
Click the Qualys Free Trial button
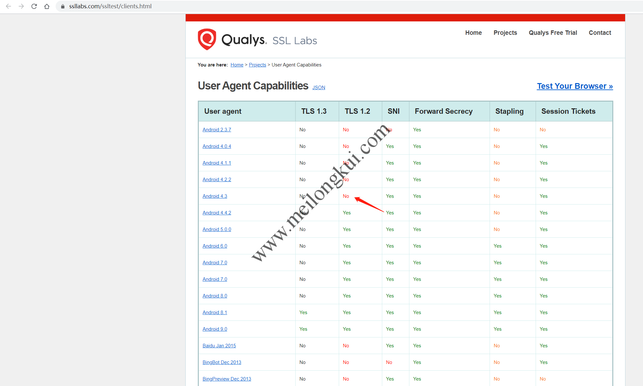[554, 33]
